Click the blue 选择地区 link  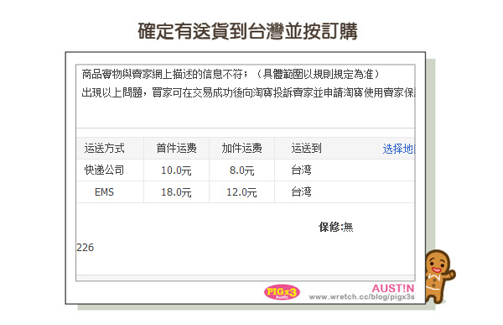399,149
